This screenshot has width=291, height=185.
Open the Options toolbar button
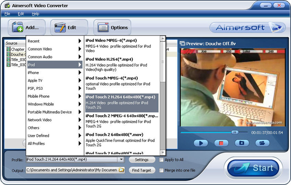pyautogui.click(x=112, y=28)
